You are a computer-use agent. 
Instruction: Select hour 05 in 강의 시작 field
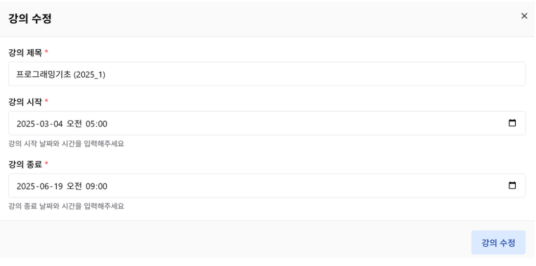pos(91,124)
